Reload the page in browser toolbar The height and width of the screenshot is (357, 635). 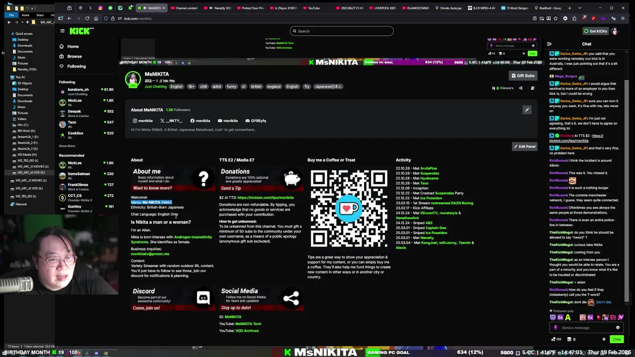87,18
